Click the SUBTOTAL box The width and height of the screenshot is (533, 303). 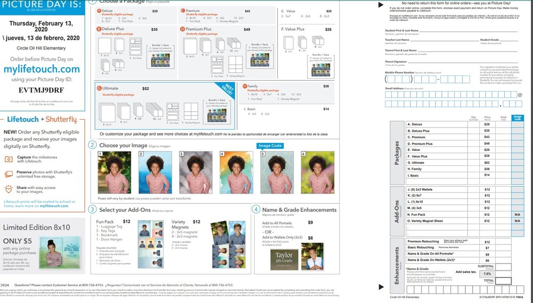pyautogui.click(x=504, y=267)
